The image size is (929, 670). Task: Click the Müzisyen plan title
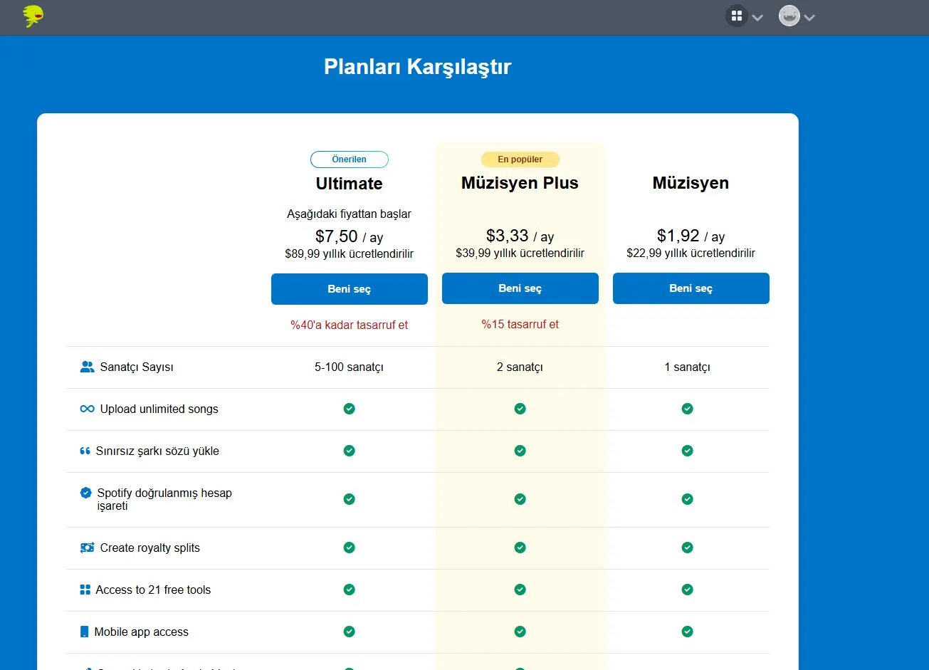(691, 183)
